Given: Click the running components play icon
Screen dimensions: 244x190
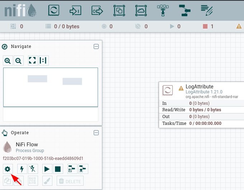Looking at the screenshot, I should [172, 26].
